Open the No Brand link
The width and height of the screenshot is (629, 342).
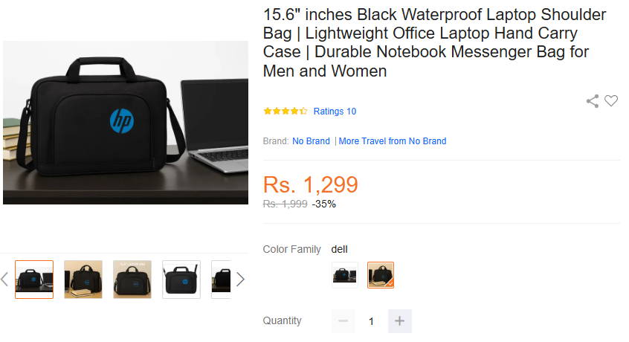(x=311, y=141)
